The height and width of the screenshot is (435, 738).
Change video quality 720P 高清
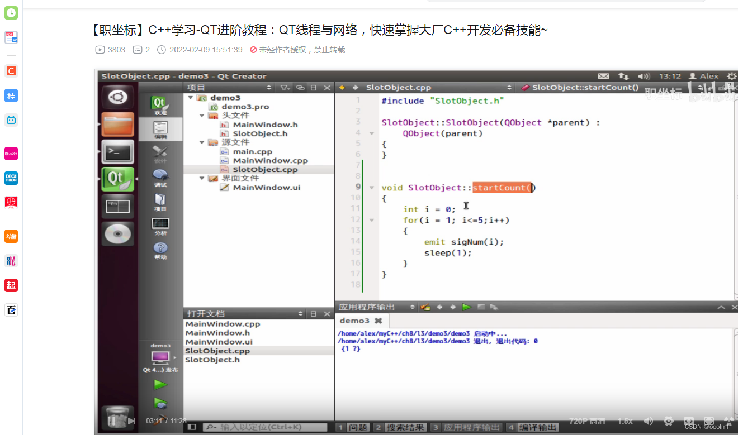(587, 421)
